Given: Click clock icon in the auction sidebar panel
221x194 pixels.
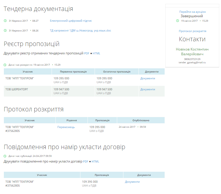Looking at the screenshot, I should pos(177,21).
